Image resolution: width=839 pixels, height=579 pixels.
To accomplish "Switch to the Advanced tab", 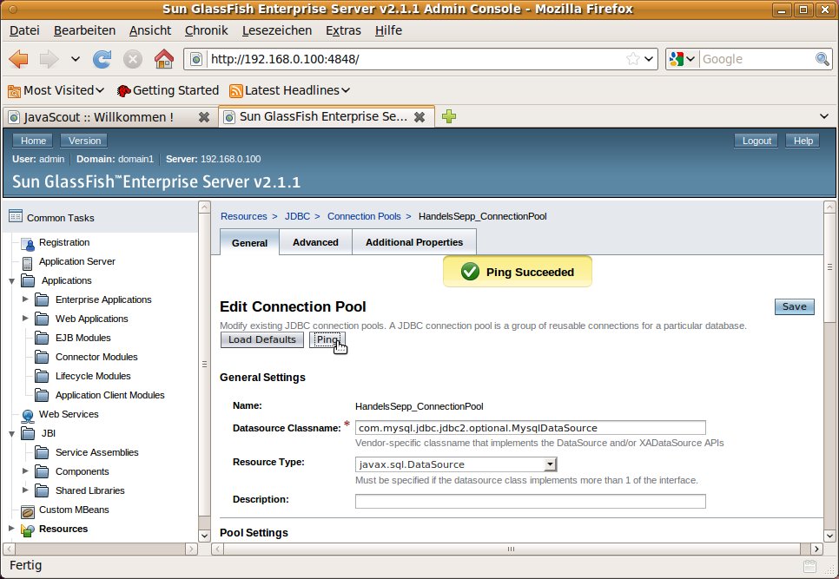I will point(315,242).
